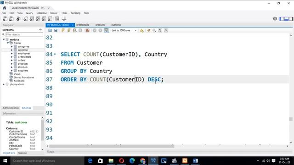Select the Stored Procedures tree item

[24, 77]
